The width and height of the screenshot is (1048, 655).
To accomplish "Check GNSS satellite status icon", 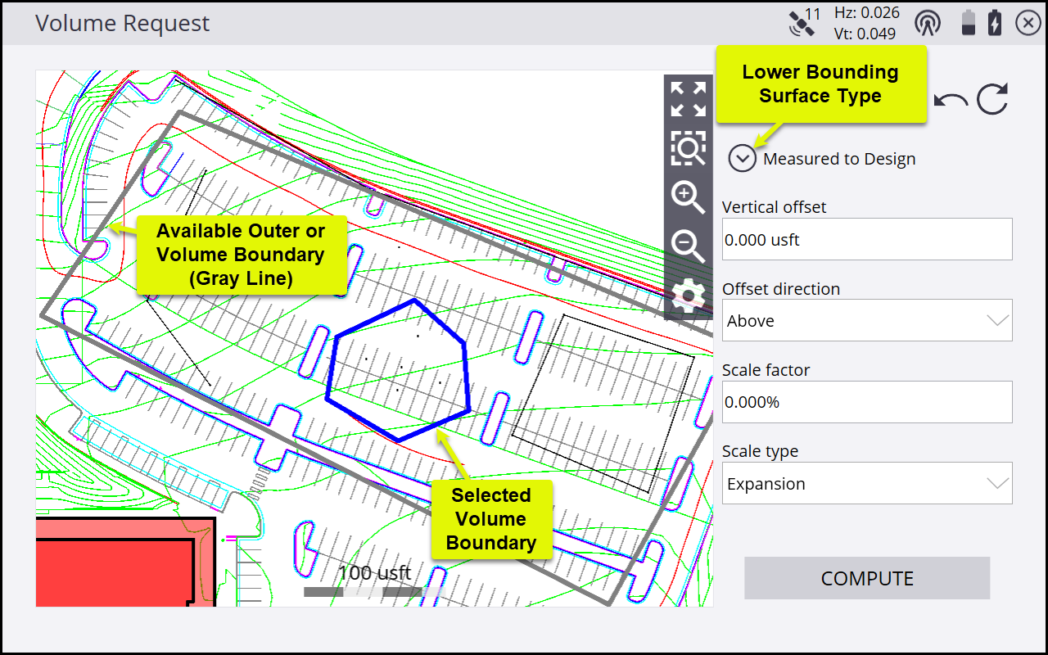I will pos(802,23).
